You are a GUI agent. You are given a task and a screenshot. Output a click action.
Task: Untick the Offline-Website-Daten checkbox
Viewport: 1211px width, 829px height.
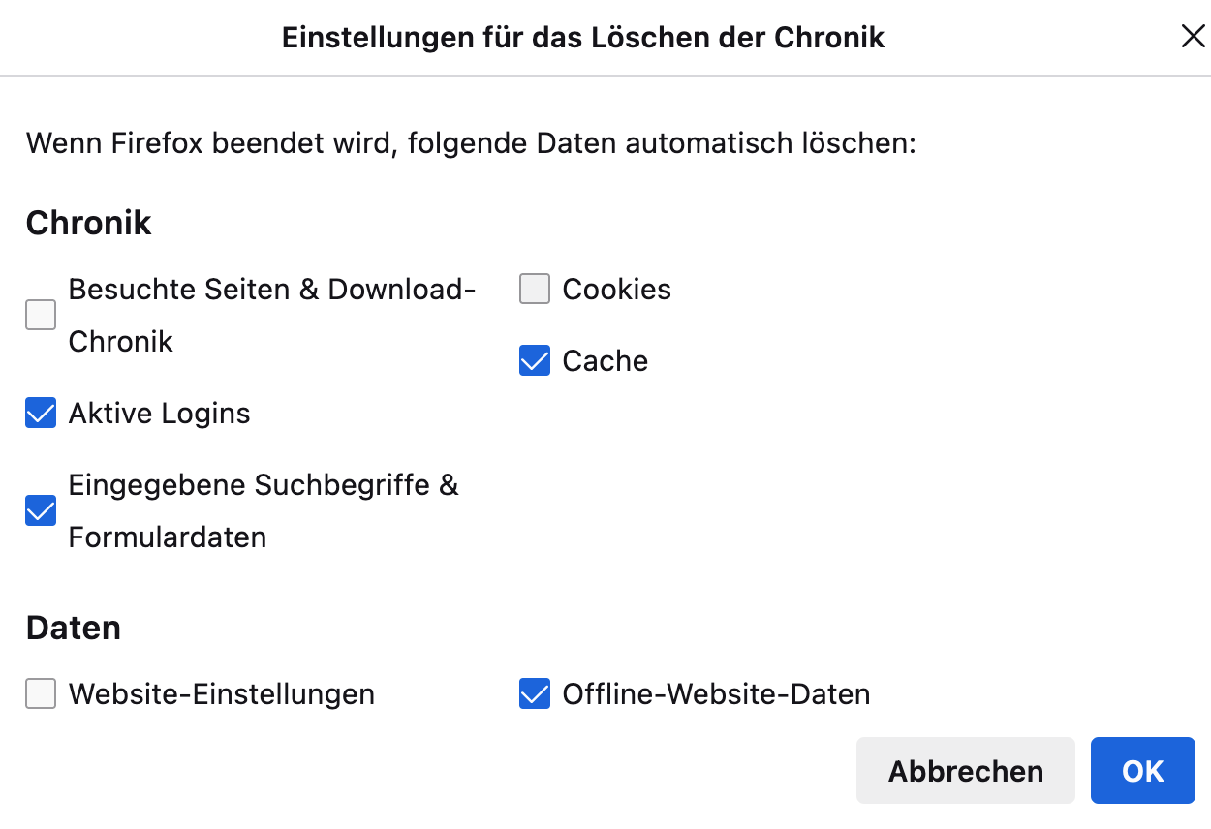point(535,693)
